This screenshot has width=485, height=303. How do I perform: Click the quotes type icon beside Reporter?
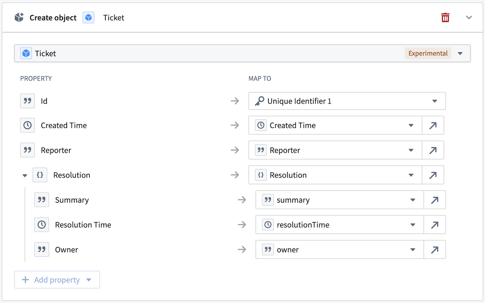point(27,150)
